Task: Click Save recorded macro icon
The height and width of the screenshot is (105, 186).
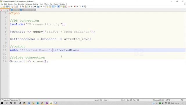Action: coord(85,6)
